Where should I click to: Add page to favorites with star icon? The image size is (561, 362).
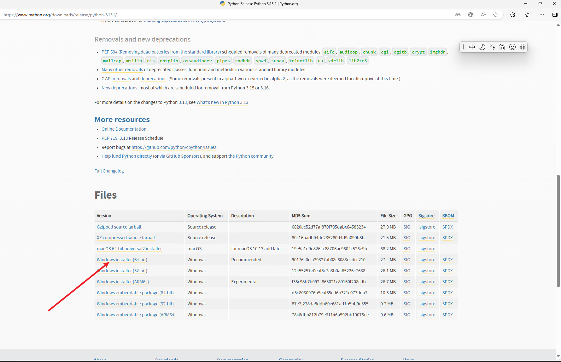496,15
